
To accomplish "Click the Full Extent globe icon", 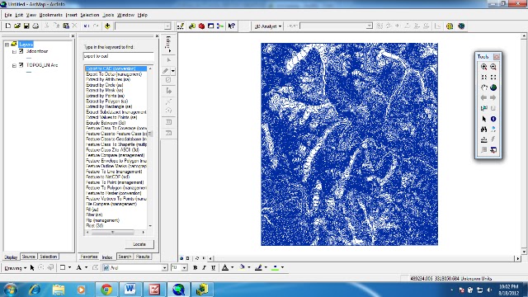I will point(493,87).
